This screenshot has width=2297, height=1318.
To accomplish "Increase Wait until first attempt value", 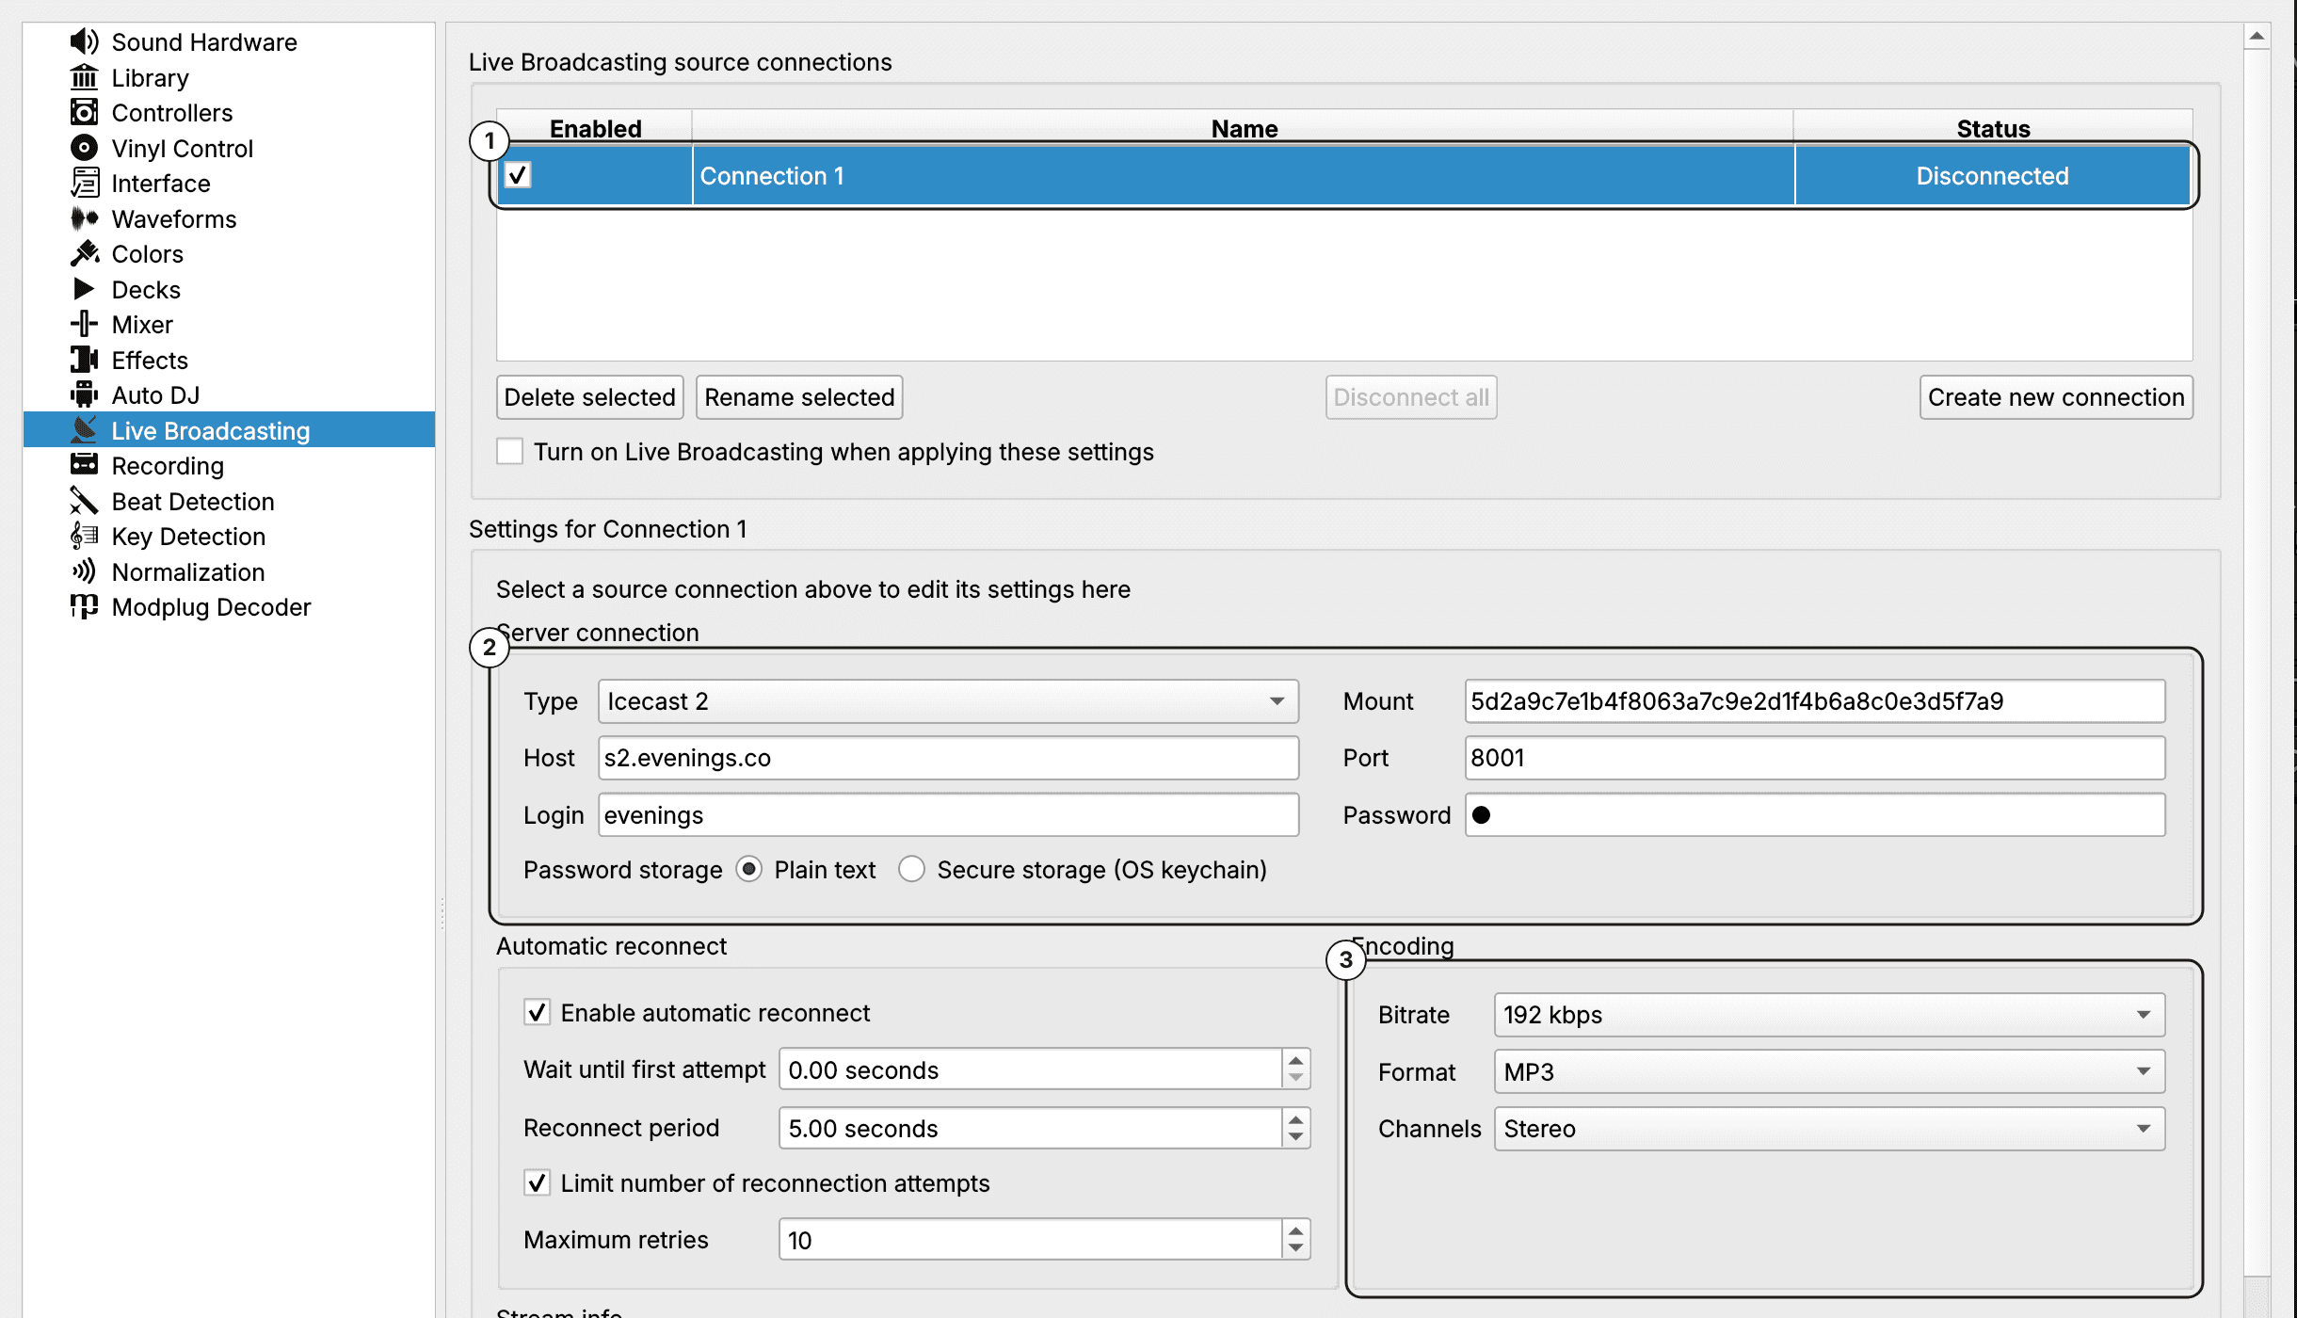I will click(x=1296, y=1060).
